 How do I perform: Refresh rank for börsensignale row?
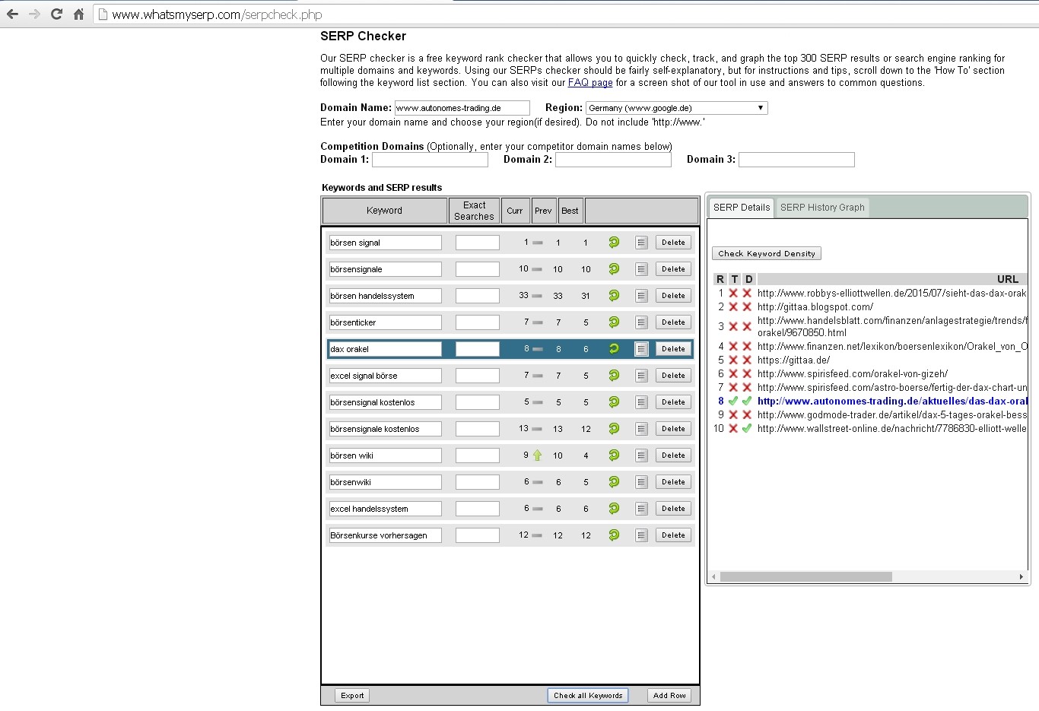coord(614,269)
